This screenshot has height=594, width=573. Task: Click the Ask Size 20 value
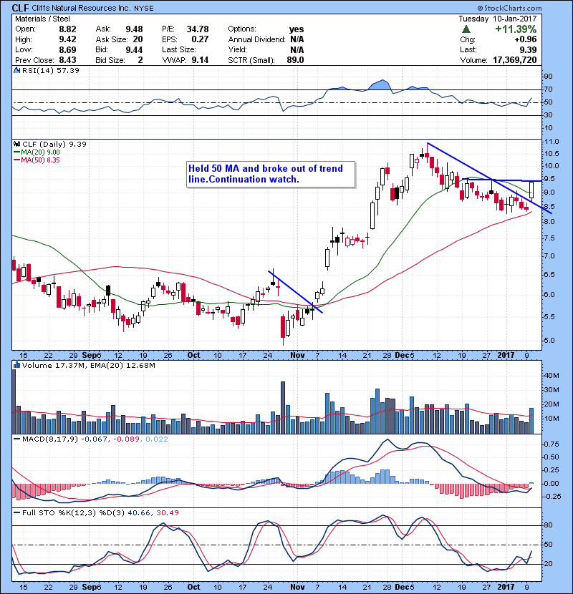click(x=138, y=39)
